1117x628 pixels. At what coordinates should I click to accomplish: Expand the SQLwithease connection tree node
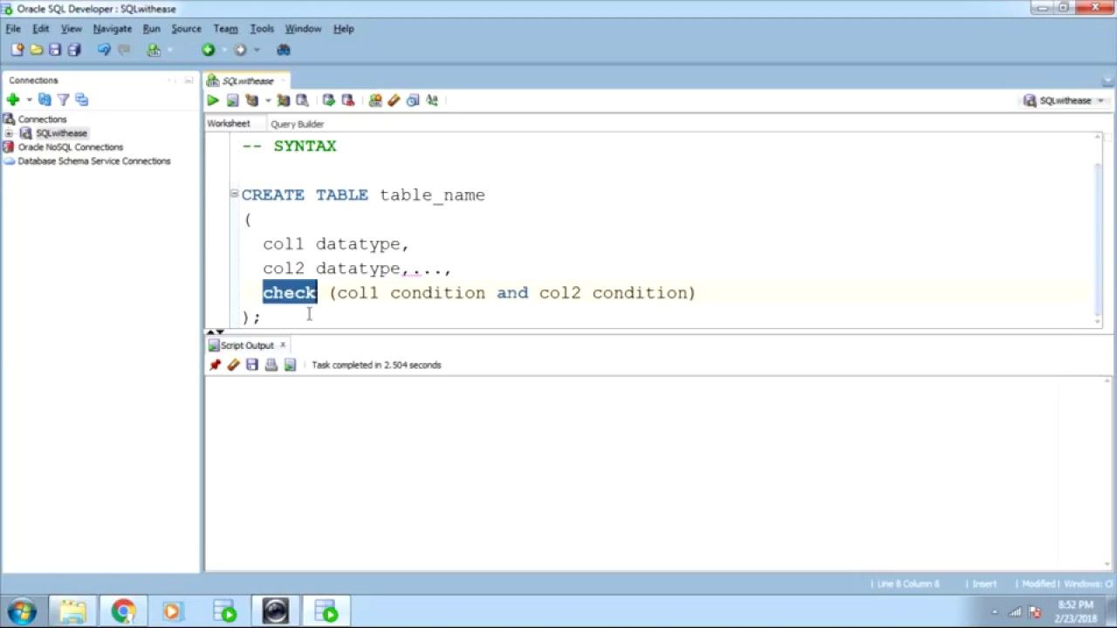point(9,133)
